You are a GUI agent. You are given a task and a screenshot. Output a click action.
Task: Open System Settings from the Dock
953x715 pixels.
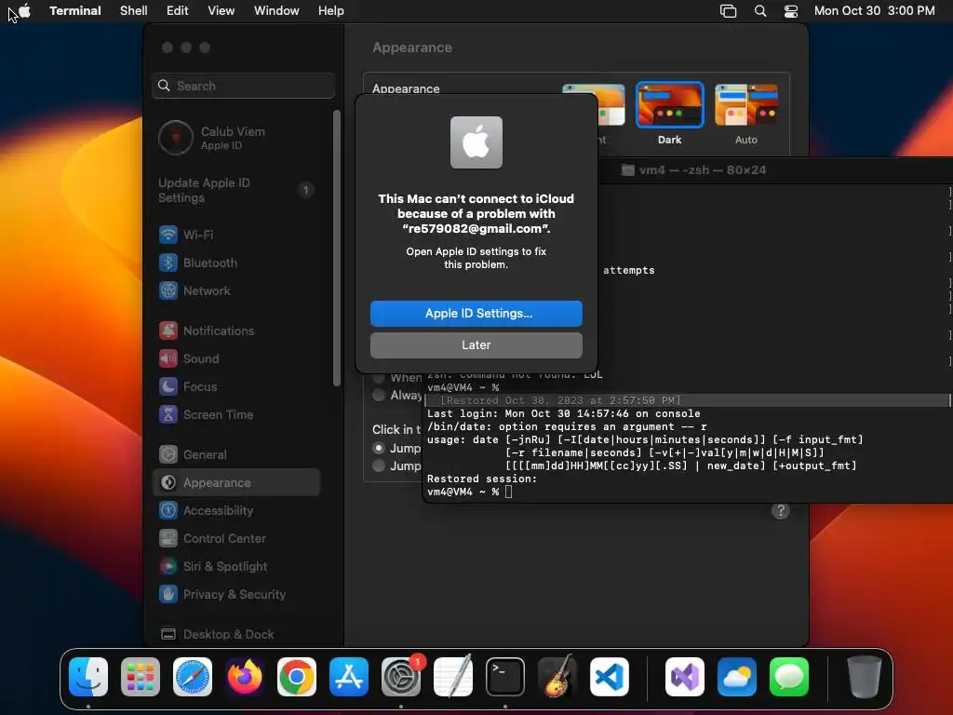pos(401,677)
